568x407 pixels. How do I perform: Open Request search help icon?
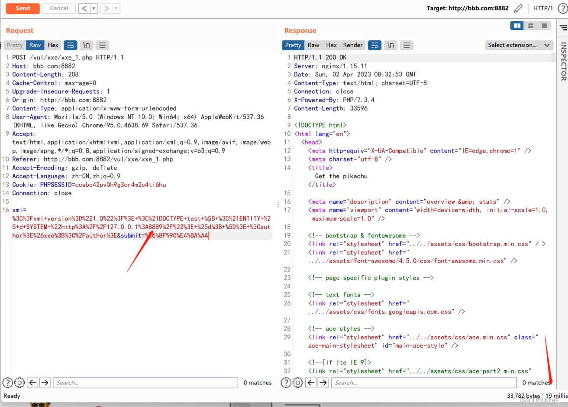(8, 382)
